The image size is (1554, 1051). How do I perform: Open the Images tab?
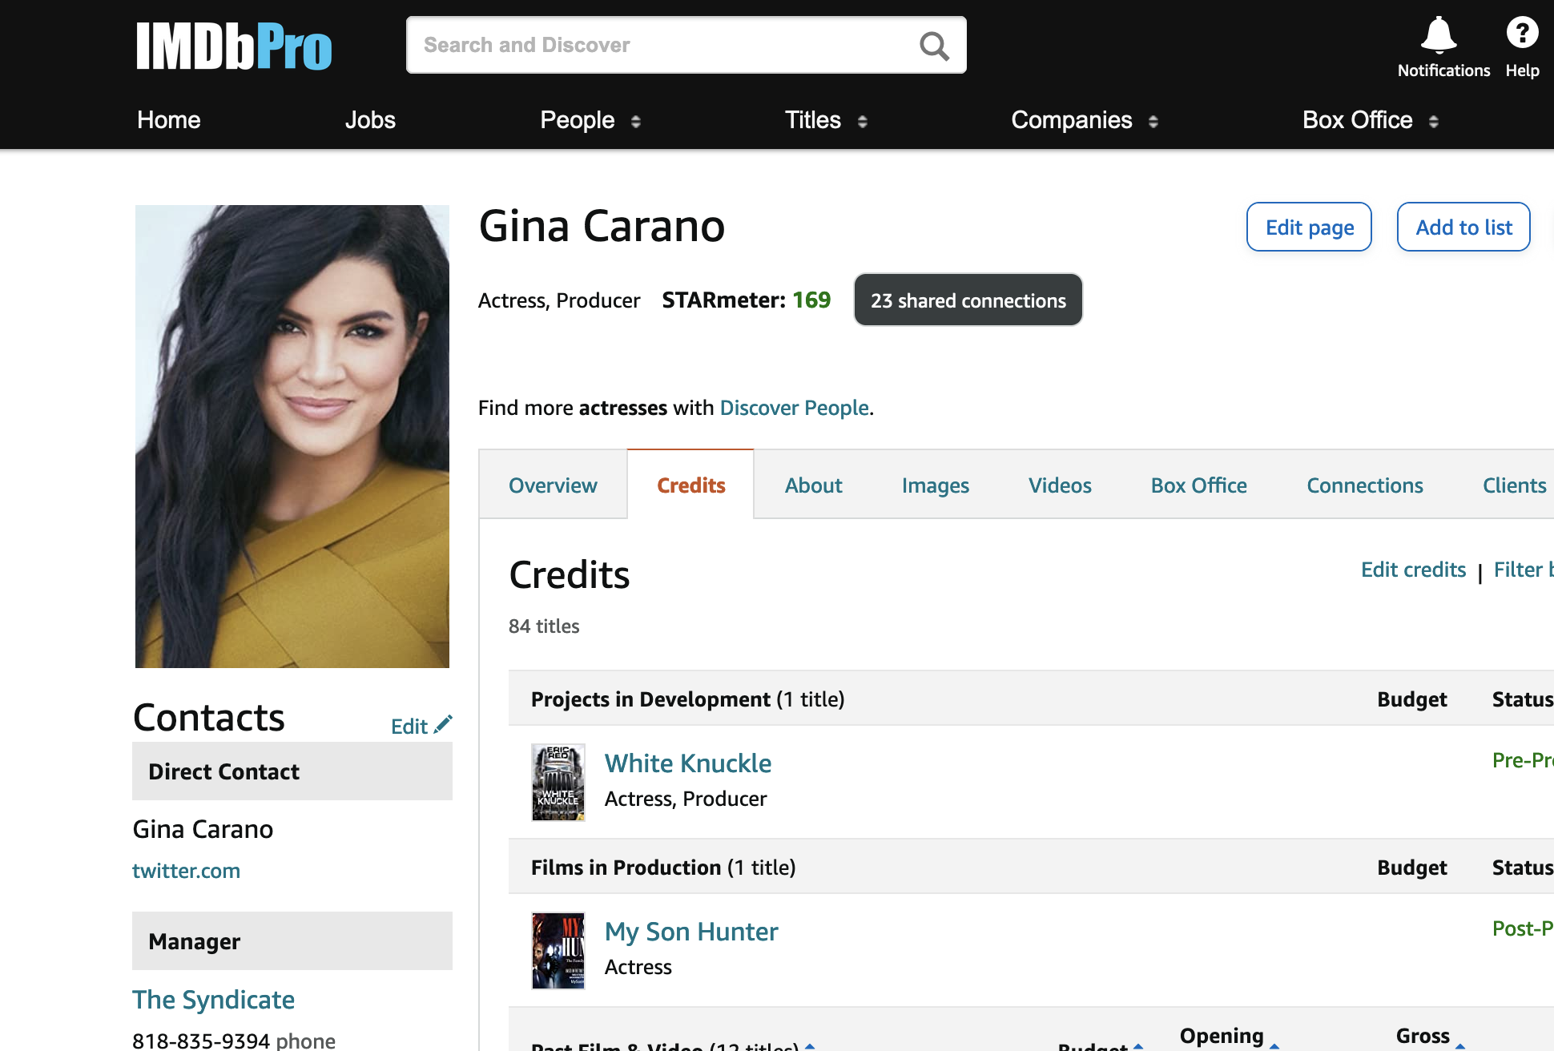click(x=935, y=485)
